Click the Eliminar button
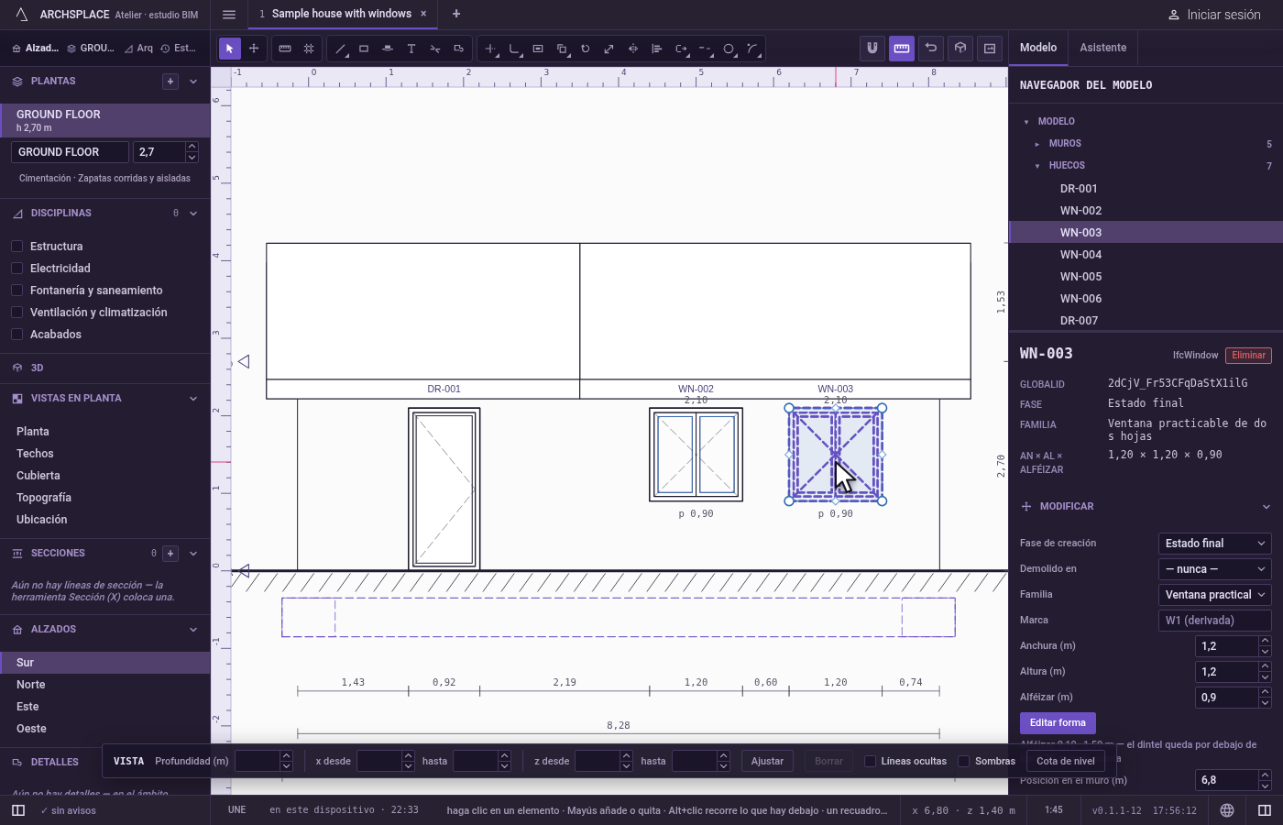Screen dimensions: 1283x825 click(1248, 356)
